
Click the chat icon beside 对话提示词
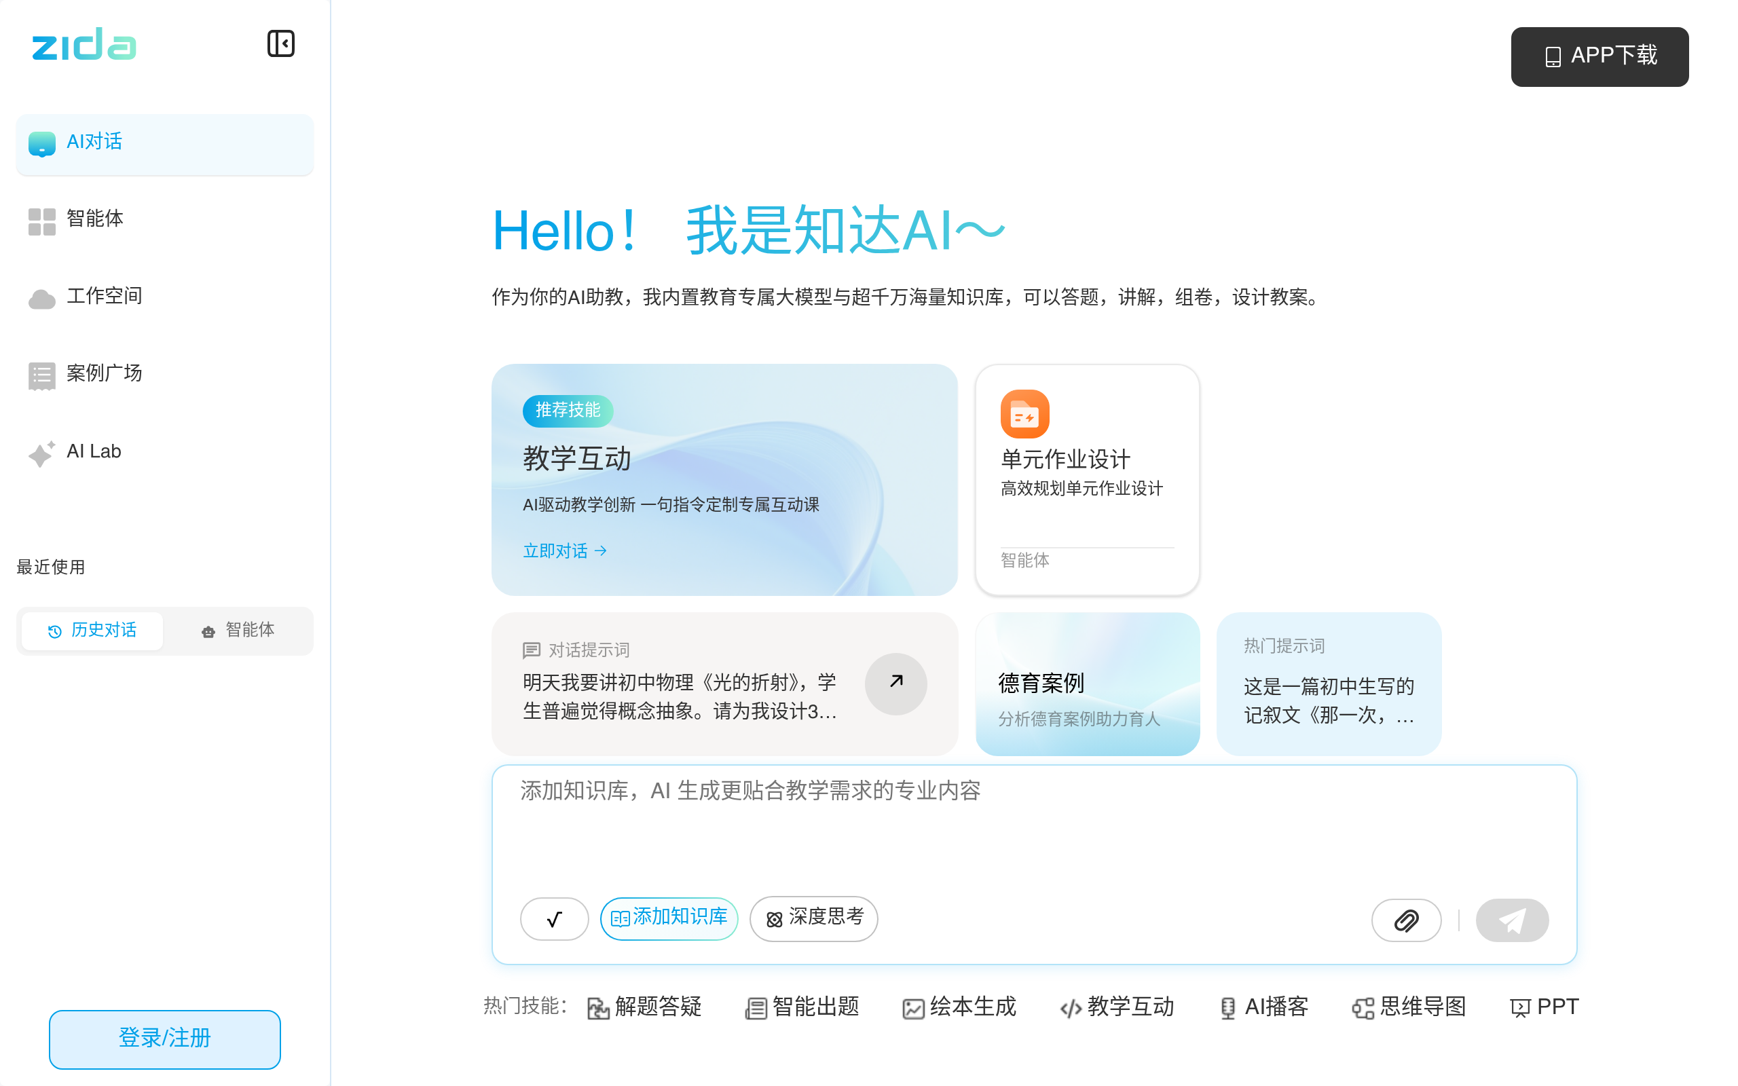[x=532, y=651]
